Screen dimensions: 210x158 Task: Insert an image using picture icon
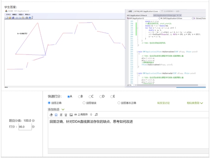tap(71, 115)
